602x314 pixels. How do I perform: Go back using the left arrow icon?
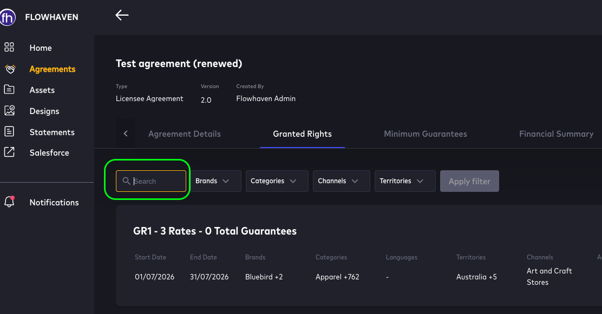click(122, 15)
